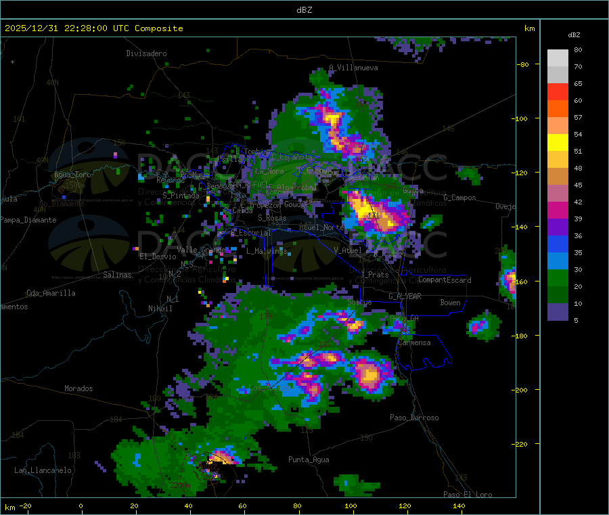Click the S_Rosas location label
Image resolution: width=609 pixels, height=515 pixels.
(x=272, y=218)
